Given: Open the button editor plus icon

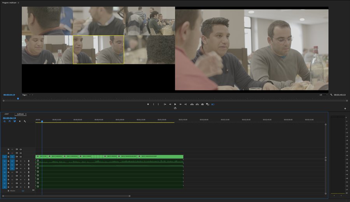Looking at the screenshot, I should coord(345,109).
